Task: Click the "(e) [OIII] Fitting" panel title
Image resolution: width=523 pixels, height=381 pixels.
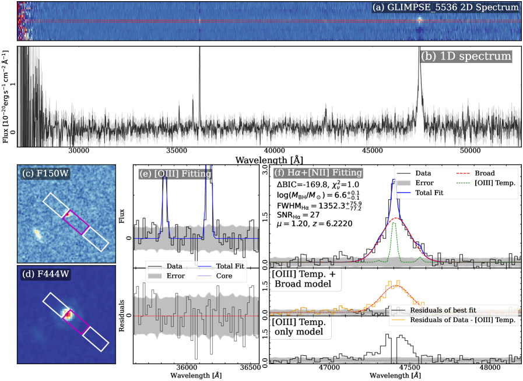Action: 175,174
